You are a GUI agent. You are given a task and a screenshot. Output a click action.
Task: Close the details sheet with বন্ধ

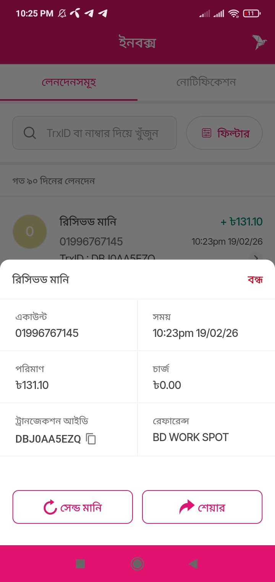tap(255, 280)
